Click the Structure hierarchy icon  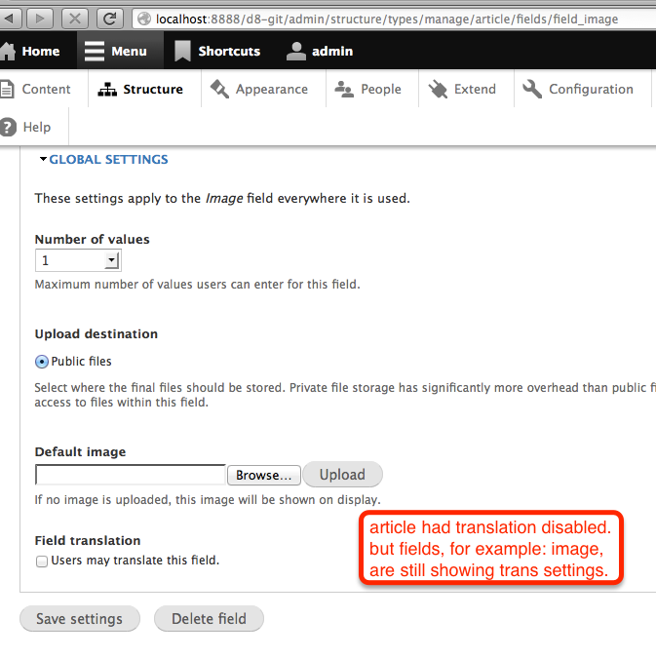107,89
